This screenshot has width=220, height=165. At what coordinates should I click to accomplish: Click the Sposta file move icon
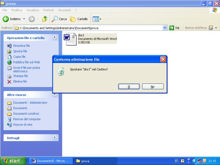pyautogui.click(x=9, y=51)
